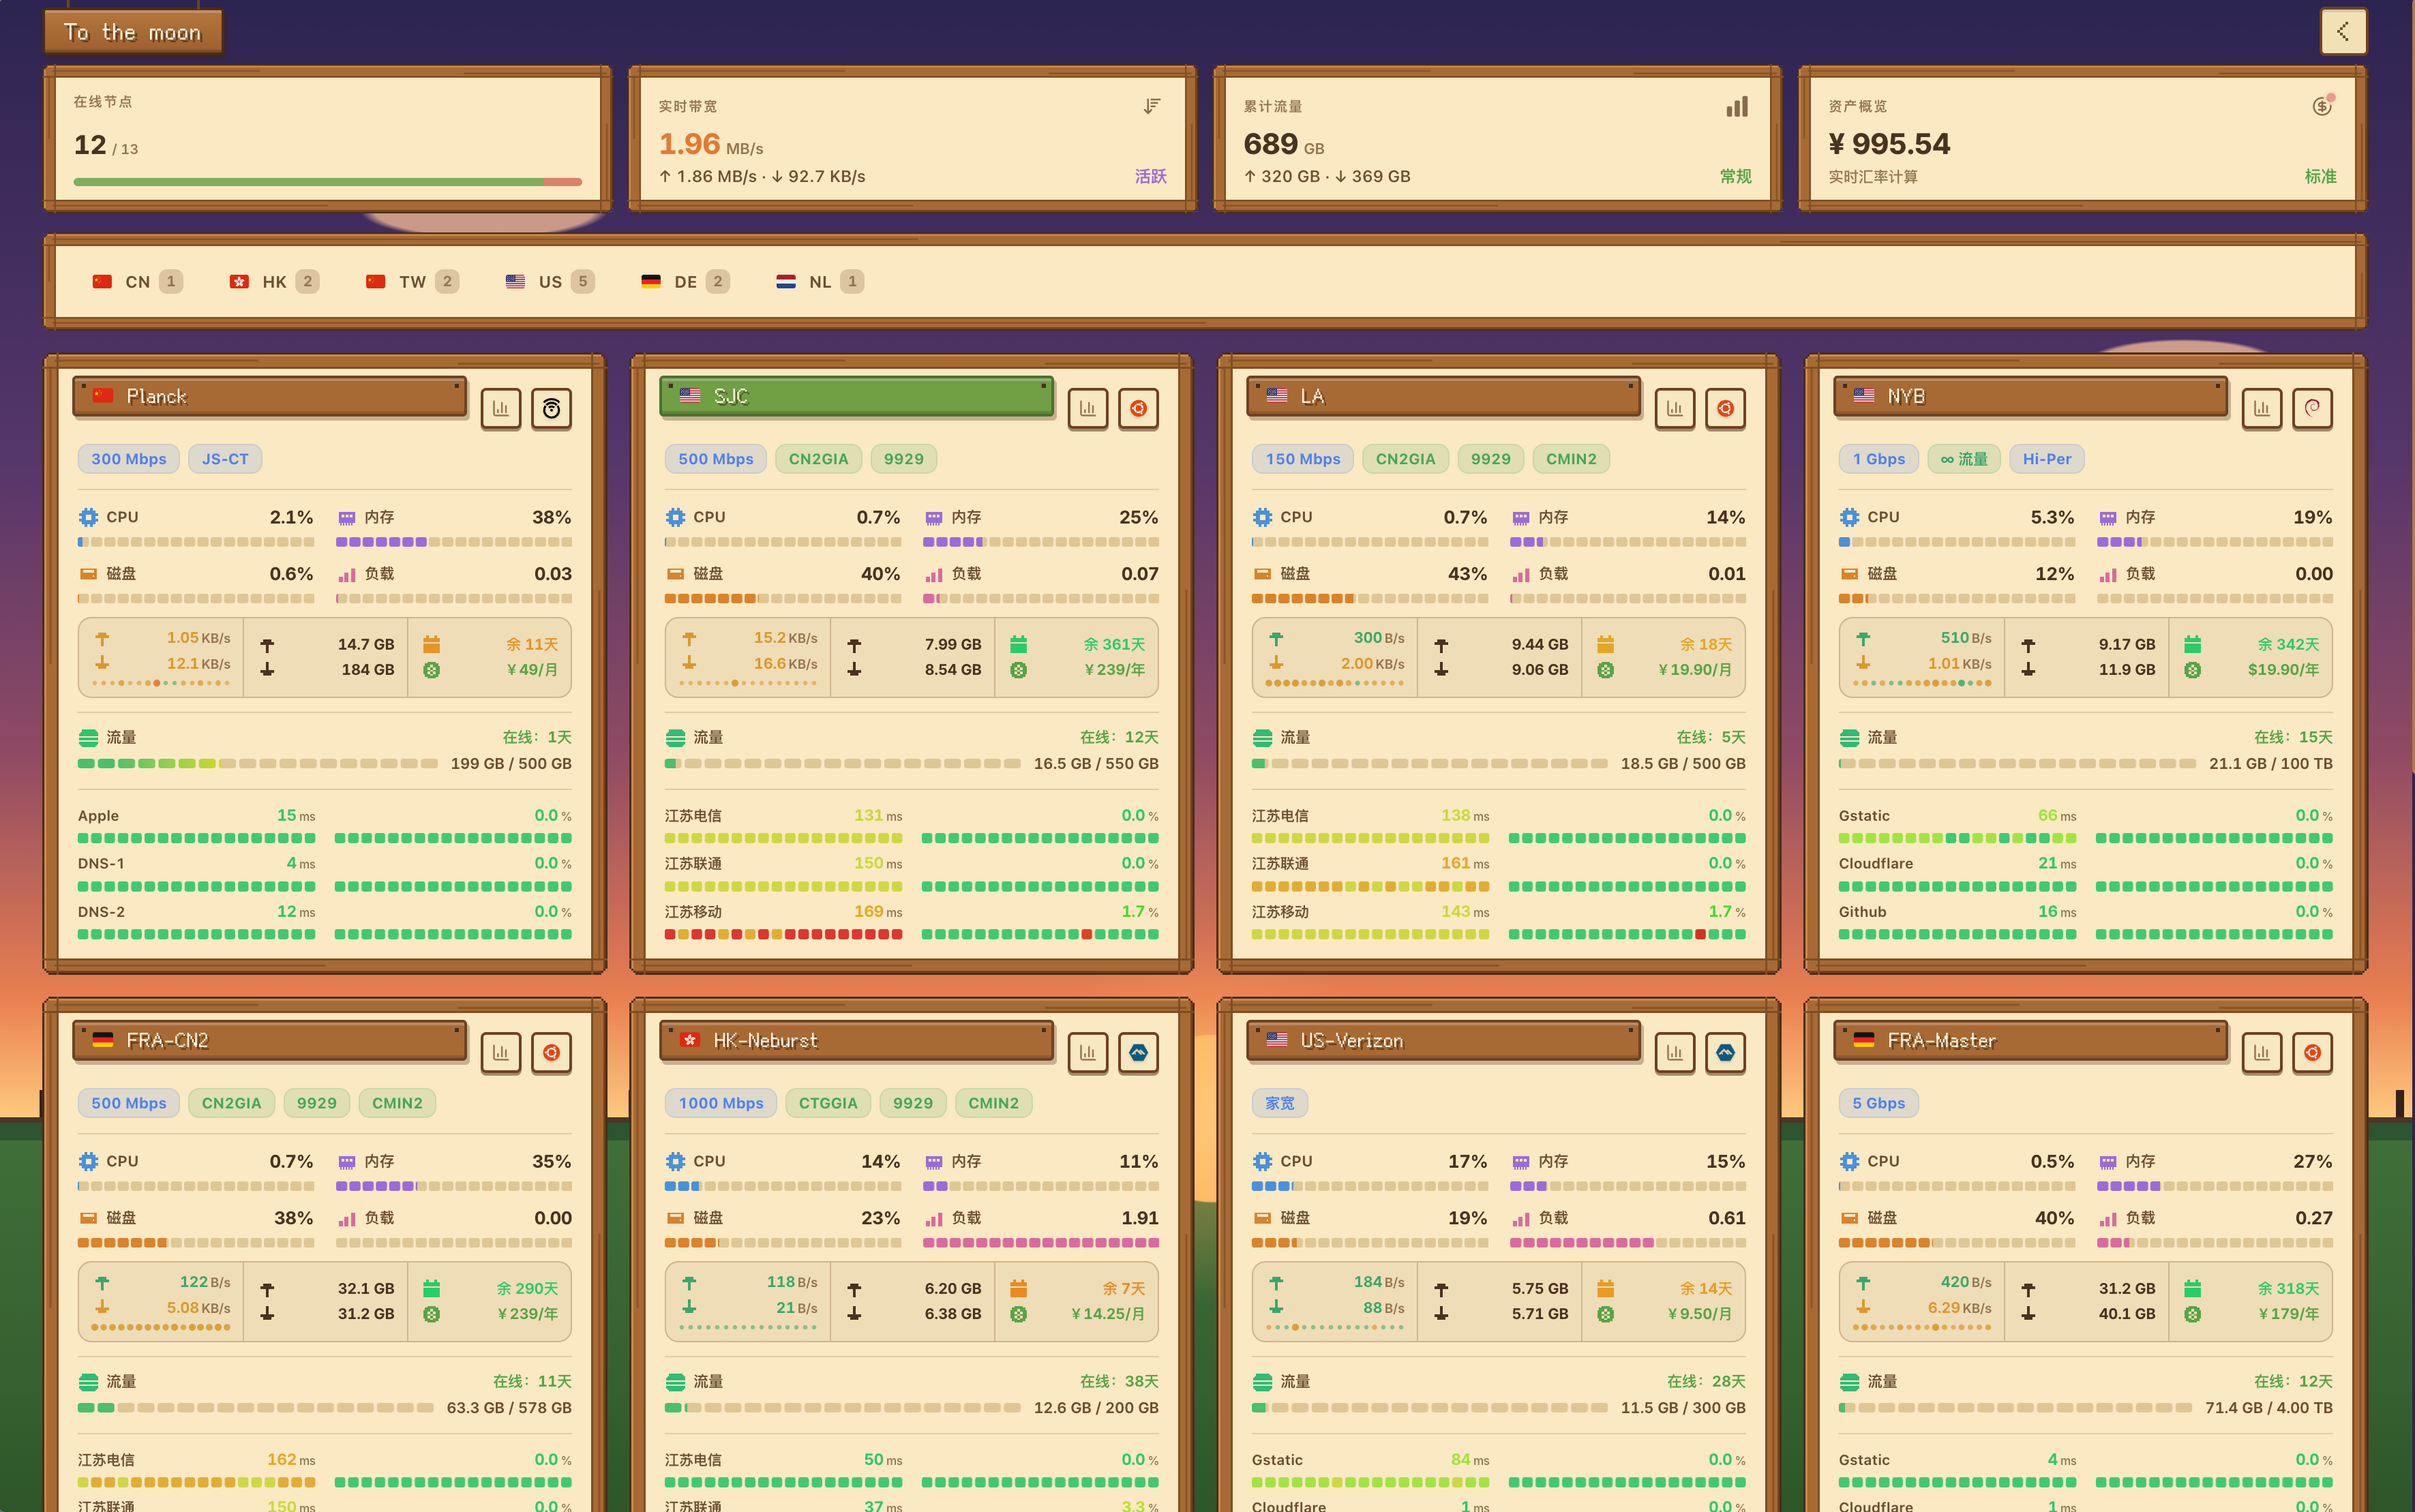Open the SJC server name header

click(857, 396)
